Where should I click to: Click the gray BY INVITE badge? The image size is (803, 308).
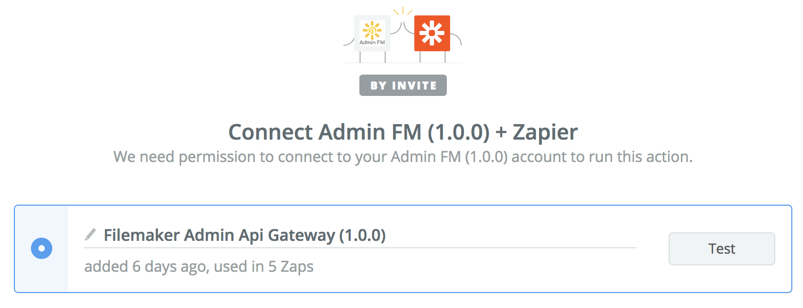pyautogui.click(x=403, y=85)
